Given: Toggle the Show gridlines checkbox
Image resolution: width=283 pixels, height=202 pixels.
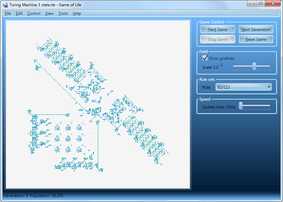Looking at the screenshot, I should click(x=205, y=58).
